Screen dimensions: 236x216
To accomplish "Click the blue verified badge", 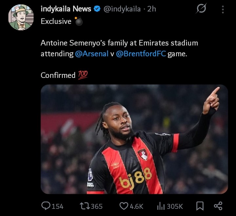I will [x=97, y=9].
